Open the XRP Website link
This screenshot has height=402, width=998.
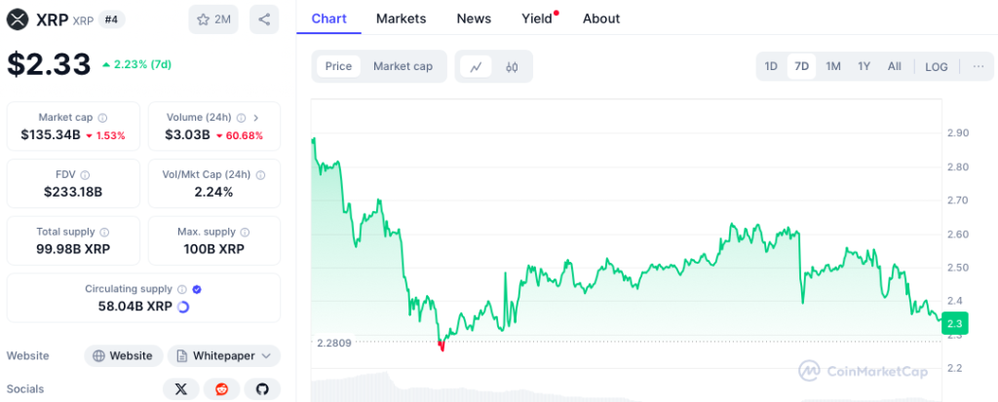point(123,355)
